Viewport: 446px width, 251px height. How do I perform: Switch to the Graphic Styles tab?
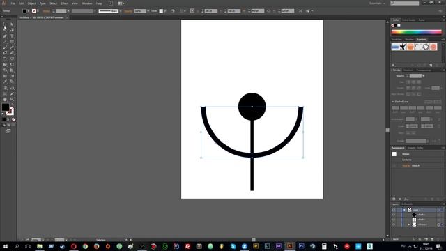415,148
